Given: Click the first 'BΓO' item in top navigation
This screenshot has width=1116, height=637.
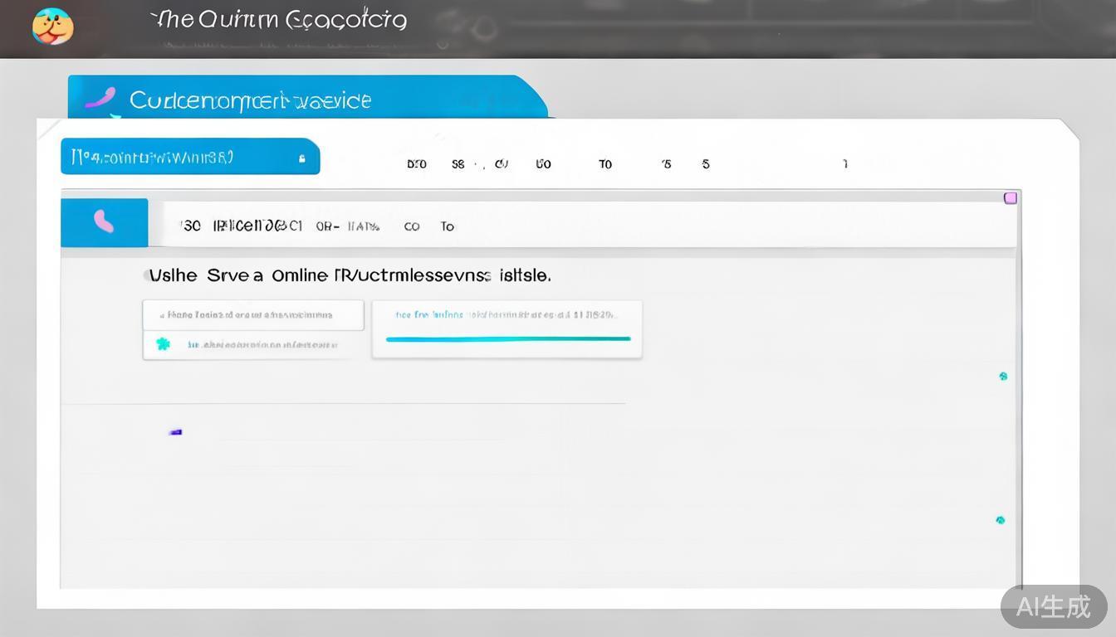Looking at the screenshot, I should 417,164.
